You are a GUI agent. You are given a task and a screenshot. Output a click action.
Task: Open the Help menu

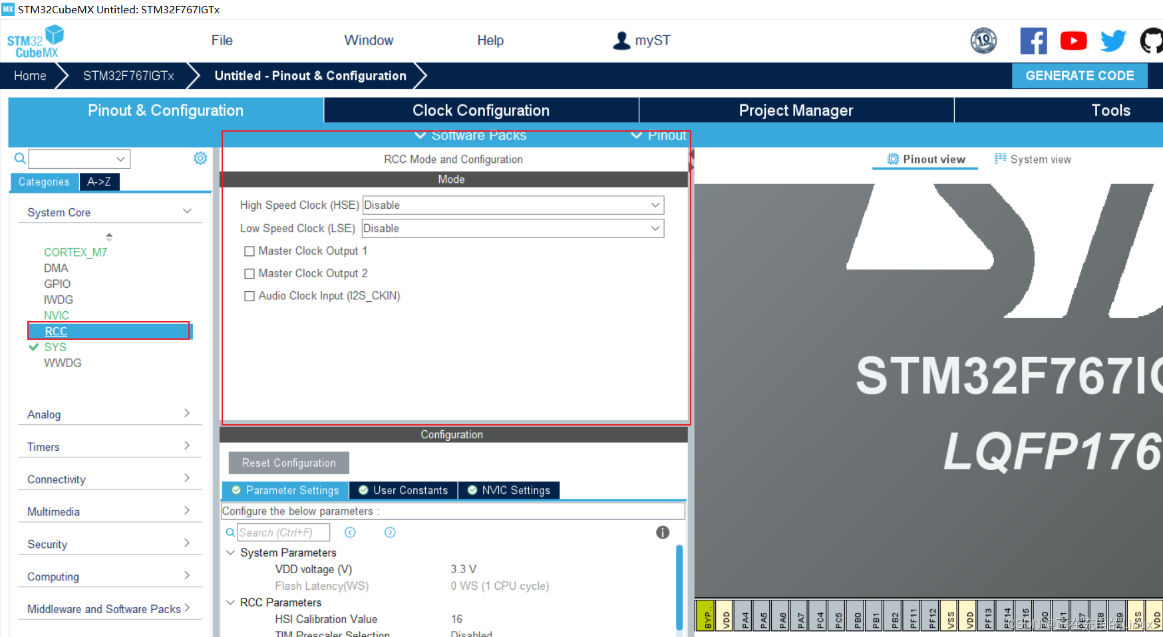pos(490,41)
